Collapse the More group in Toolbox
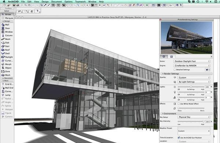Screen dimensions: 220x143 tap(3, 81)
